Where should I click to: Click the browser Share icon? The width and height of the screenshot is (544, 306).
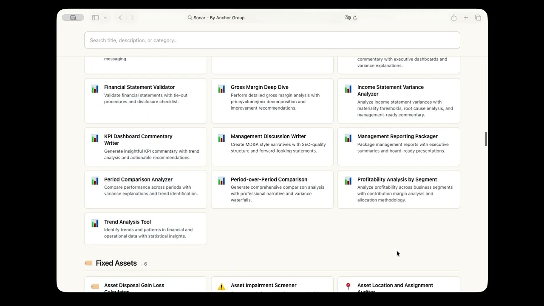tap(454, 17)
